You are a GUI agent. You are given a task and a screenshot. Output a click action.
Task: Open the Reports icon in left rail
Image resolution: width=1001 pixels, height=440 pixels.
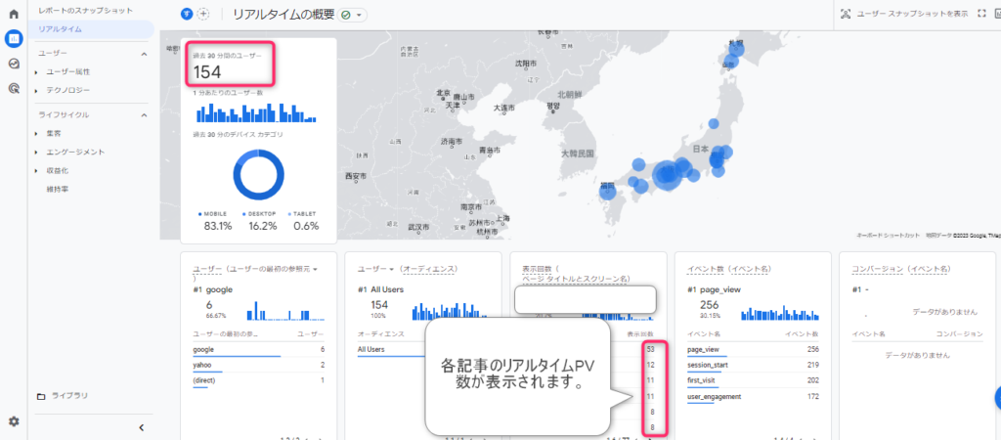[x=14, y=39]
